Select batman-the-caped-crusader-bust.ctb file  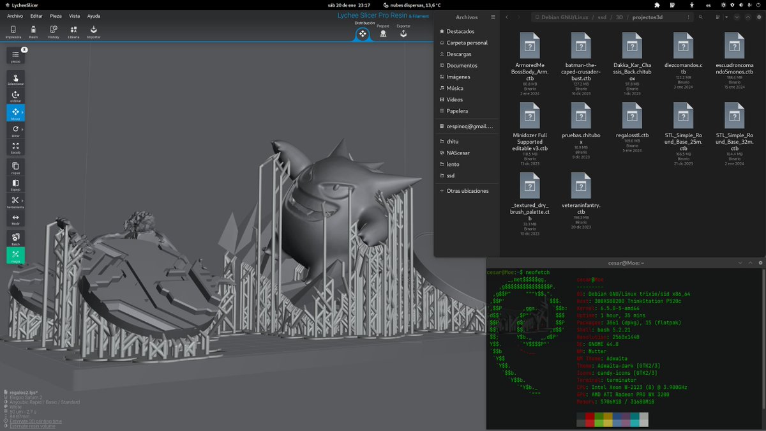(x=581, y=63)
